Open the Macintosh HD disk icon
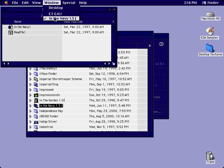Viewport: 224px width, 168px height. pos(210,14)
